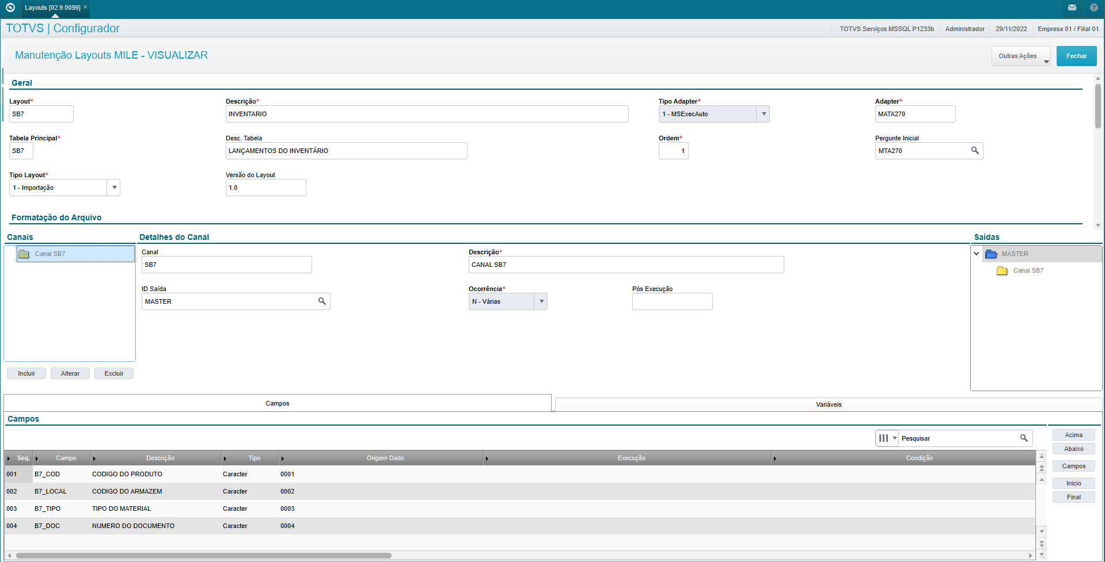Select row B7_DOC in Campos grid
The height and width of the screenshot is (562, 1105).
[519, 526]
